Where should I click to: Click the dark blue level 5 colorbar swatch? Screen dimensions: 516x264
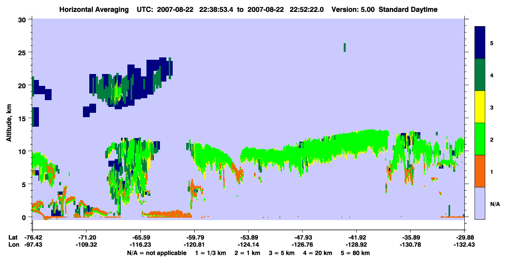(480, 43)
